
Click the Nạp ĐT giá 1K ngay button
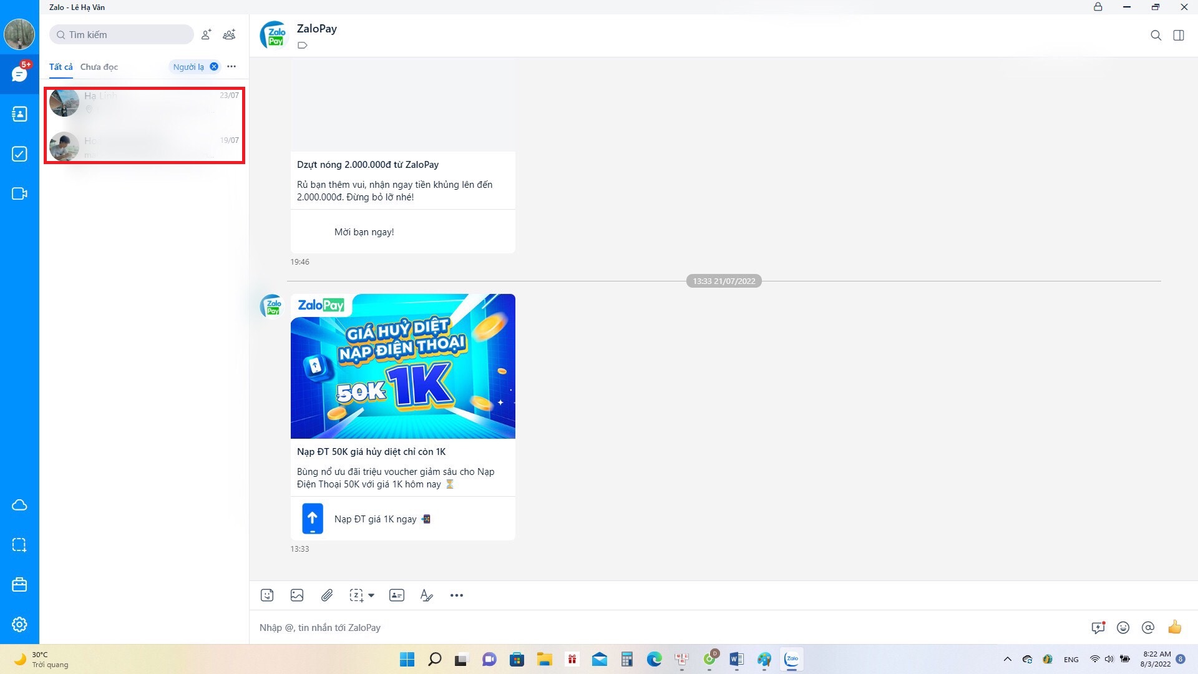pos(403,519)
